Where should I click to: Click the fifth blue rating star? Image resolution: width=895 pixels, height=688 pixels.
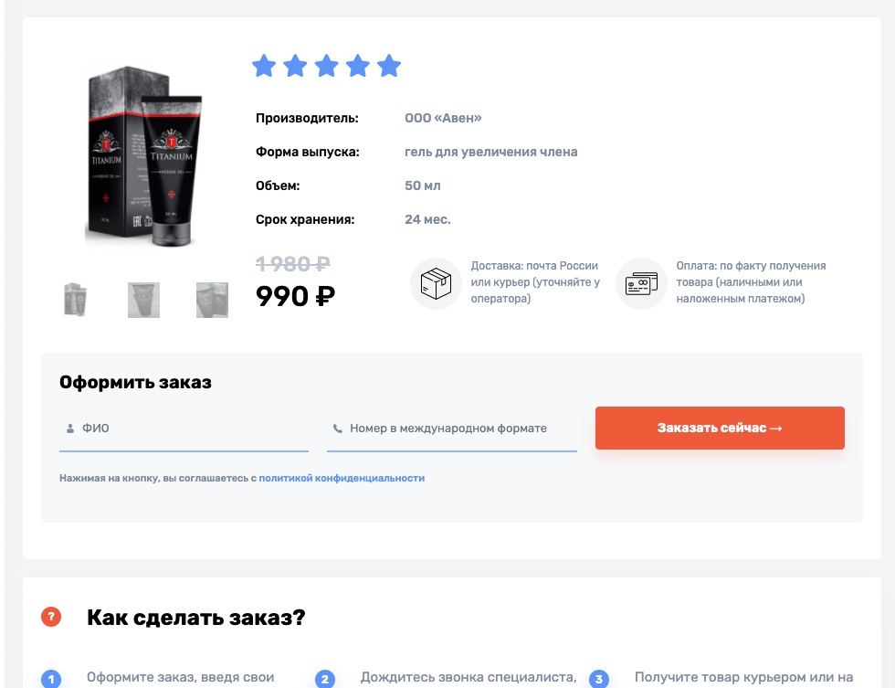click(389, 66)
